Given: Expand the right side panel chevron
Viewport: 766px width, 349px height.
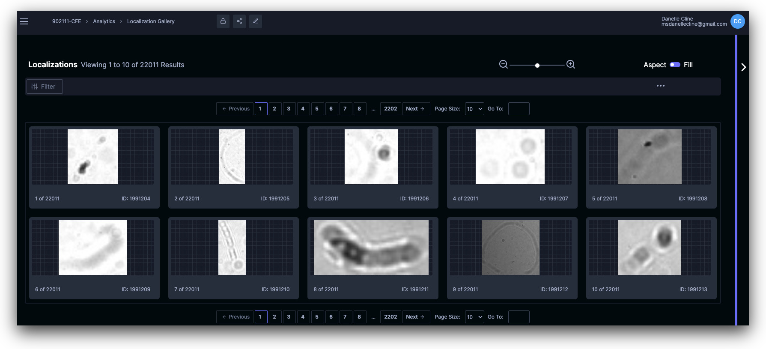Looking at the screenshot, I should [744, 67].
